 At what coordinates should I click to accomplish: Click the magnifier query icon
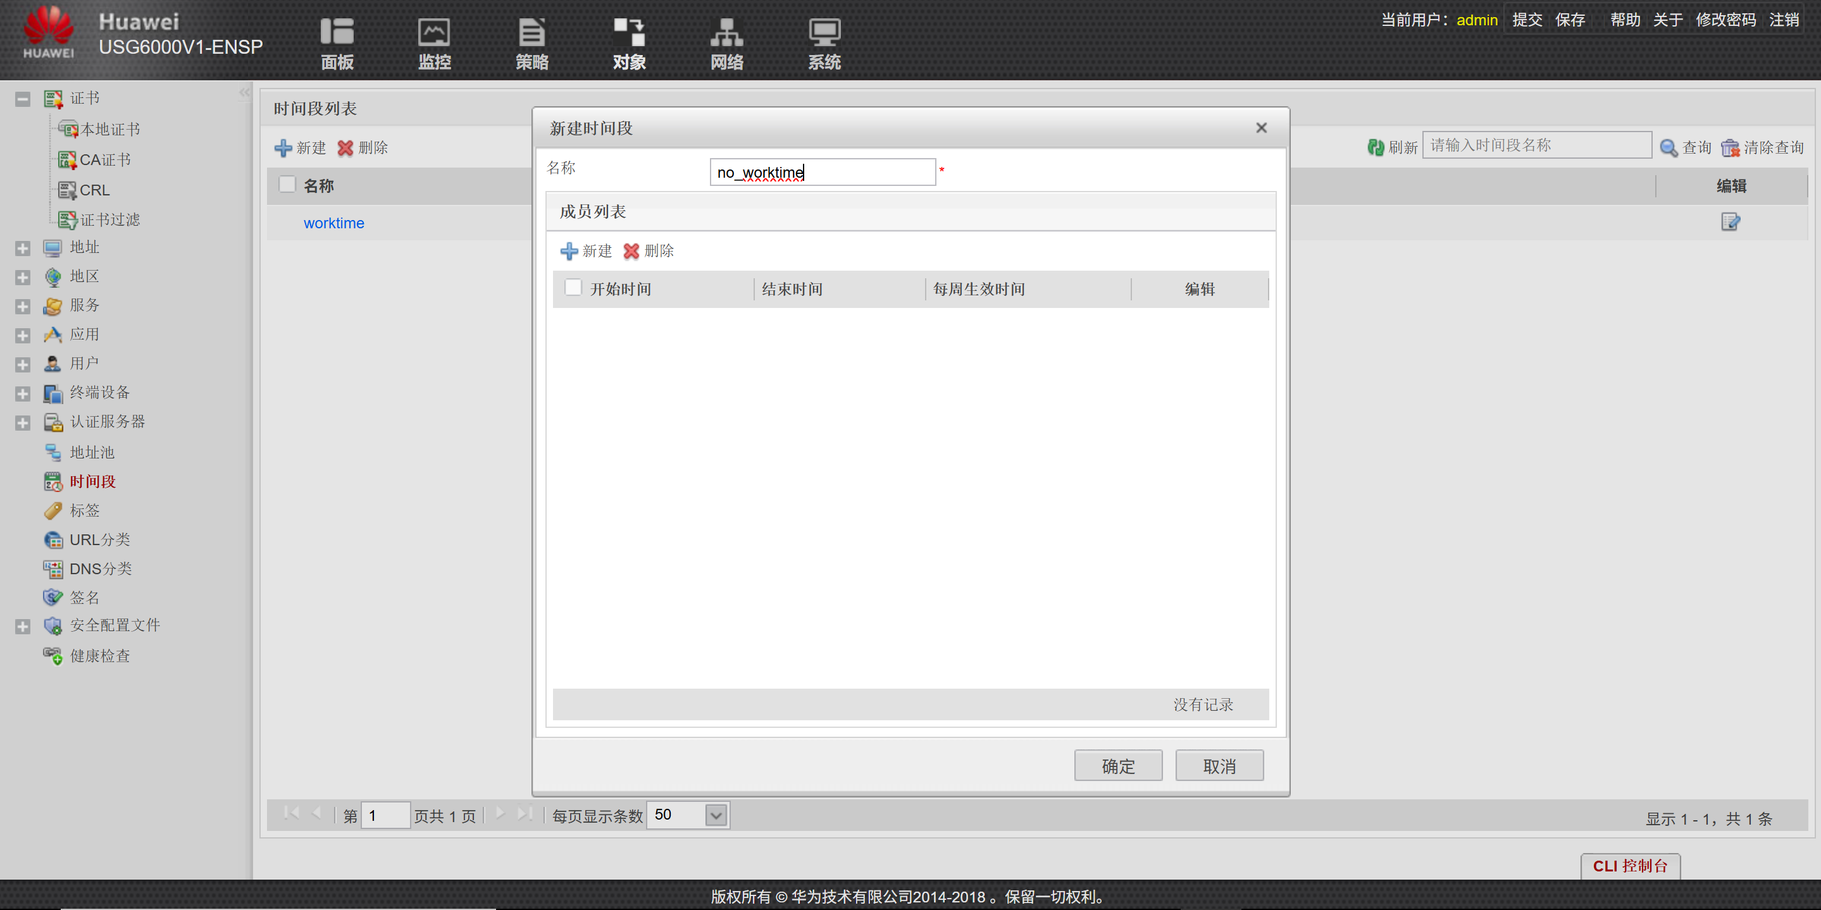coord(1669,147)
